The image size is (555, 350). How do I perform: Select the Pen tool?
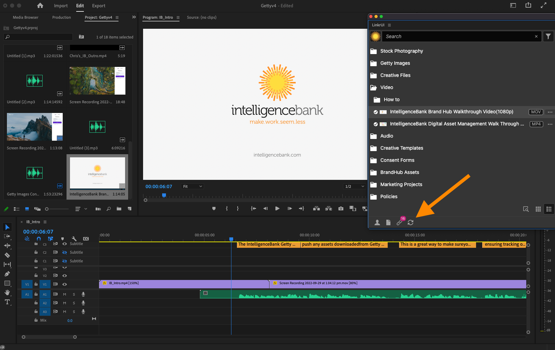click(7, 274)
